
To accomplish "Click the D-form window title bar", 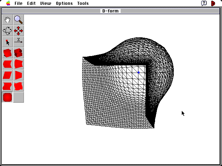I will coord(110,11).
